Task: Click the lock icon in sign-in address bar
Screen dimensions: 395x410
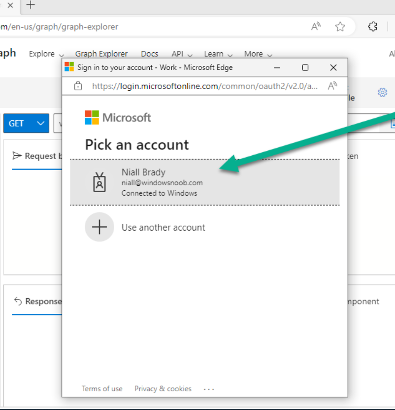Action: [78, 86]
